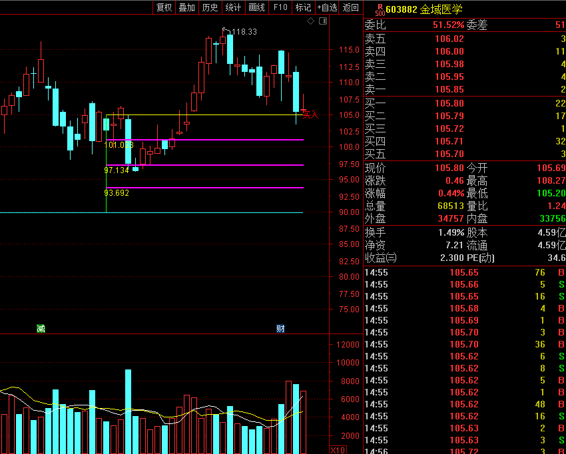566x454 pixels.
Task: Click trade row with price 105.69 volume 1
Action: [465, 320]
